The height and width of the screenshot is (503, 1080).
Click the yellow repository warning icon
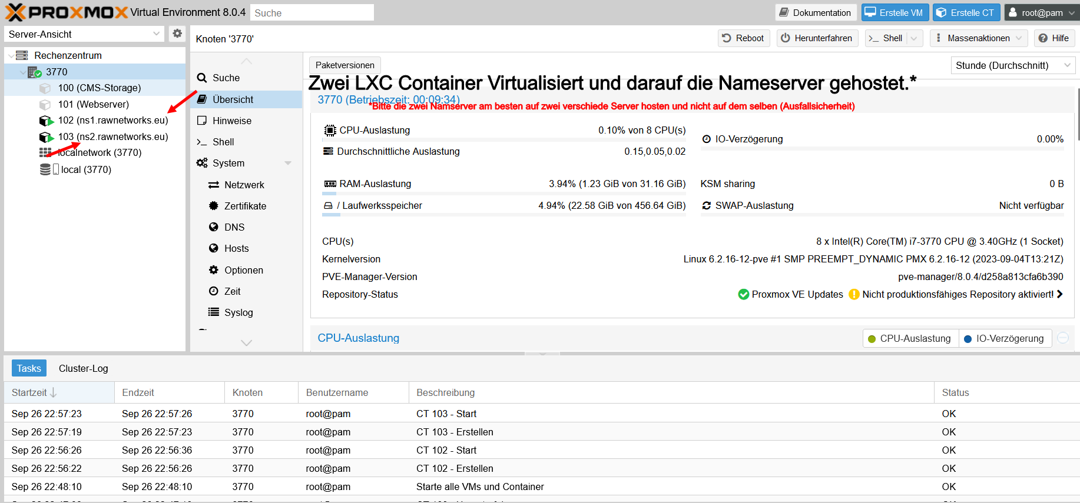point(854,294)
